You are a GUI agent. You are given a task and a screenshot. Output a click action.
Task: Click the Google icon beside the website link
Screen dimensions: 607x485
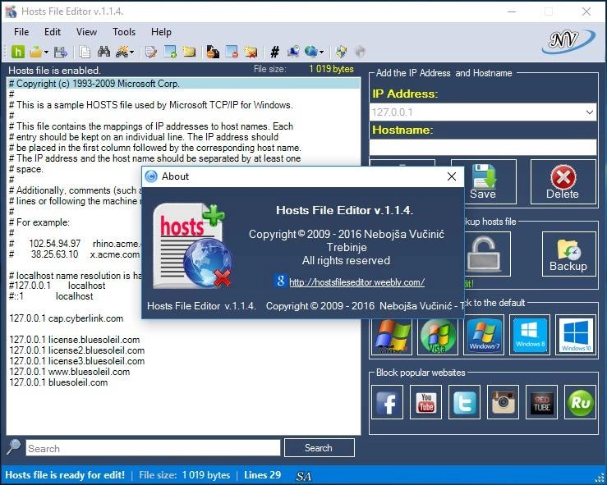click(280, 281)
